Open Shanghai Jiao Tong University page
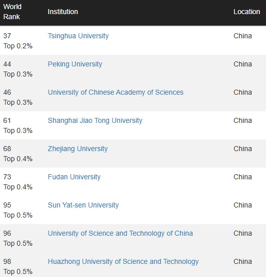The width and height of the screenshot is (266, 277). click(x=95, y=120)
